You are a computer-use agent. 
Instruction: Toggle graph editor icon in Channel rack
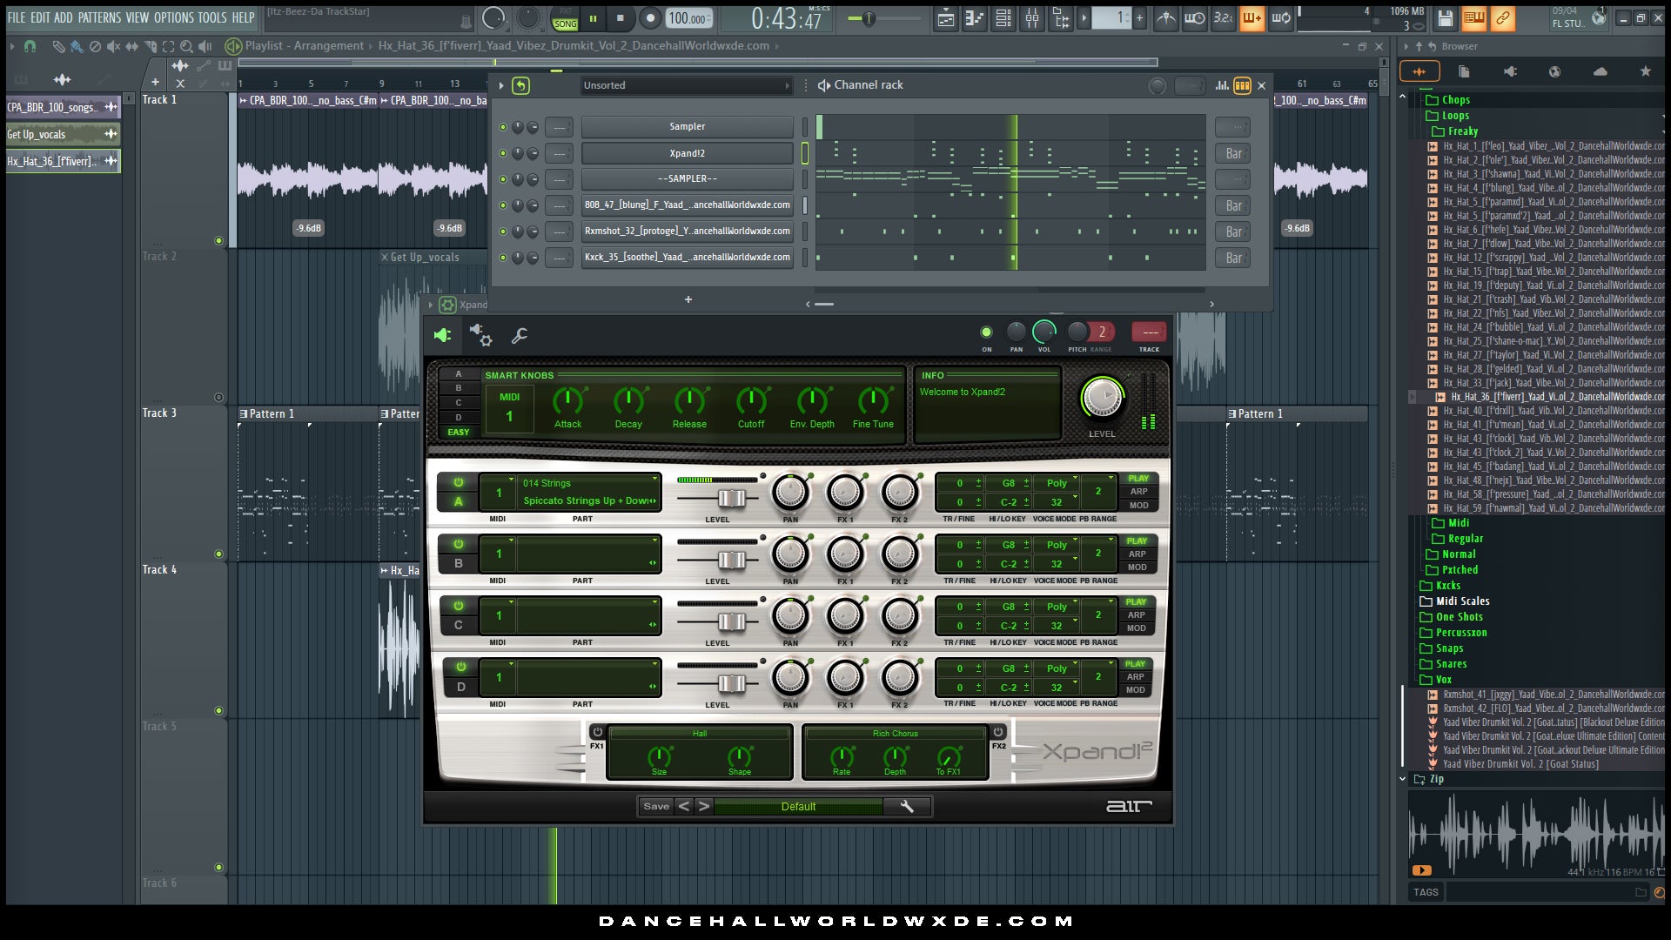(x=1222, y=85)
